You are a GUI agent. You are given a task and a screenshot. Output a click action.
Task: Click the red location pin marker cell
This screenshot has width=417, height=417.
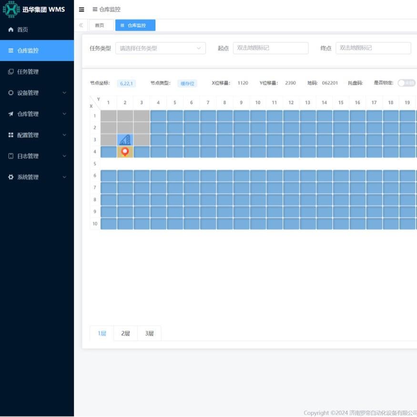point(125,152)
